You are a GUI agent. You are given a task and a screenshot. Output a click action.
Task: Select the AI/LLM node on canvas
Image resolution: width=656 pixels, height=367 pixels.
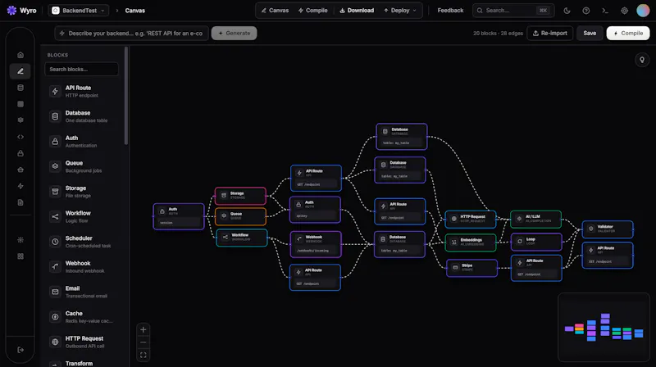pos(536,219)
